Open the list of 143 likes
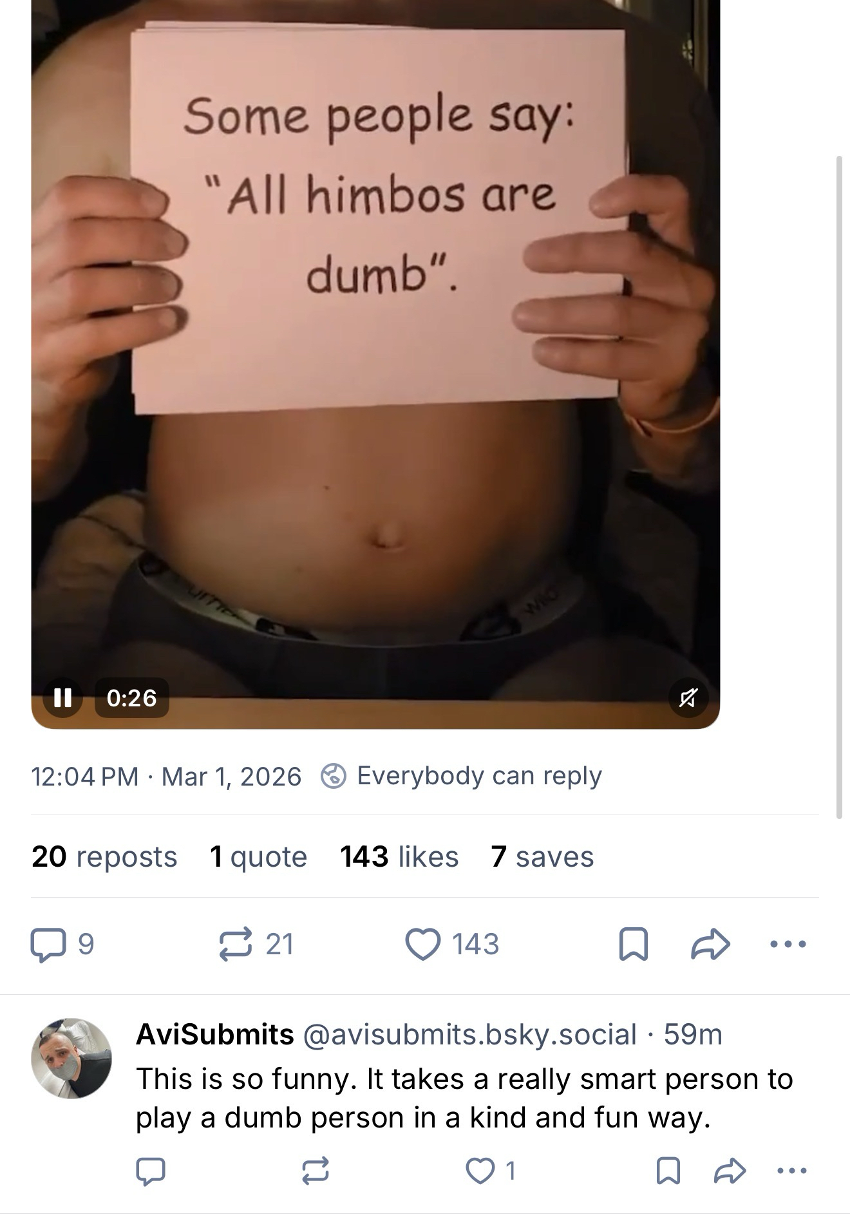The image size is (850, 1217). (x=399, y=857)
